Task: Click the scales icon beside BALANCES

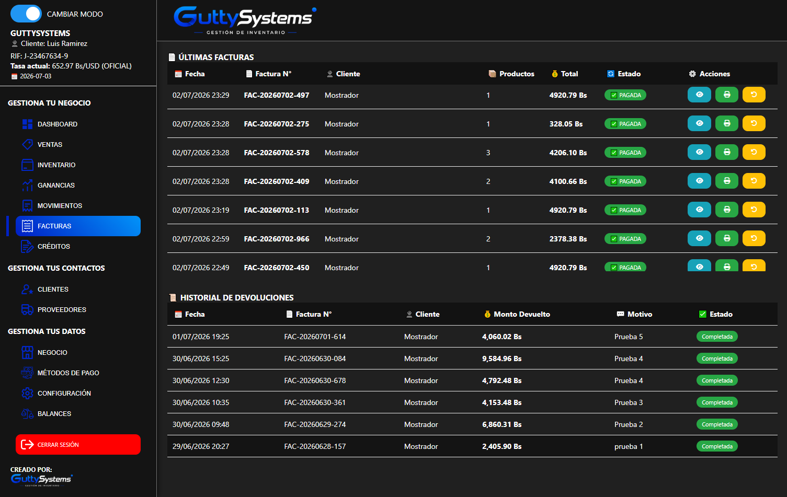Action: tap(27, 414)
